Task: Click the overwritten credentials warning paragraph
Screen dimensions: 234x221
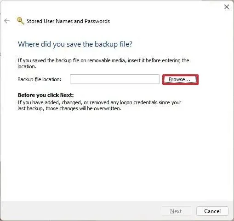Action: [99, 106]
